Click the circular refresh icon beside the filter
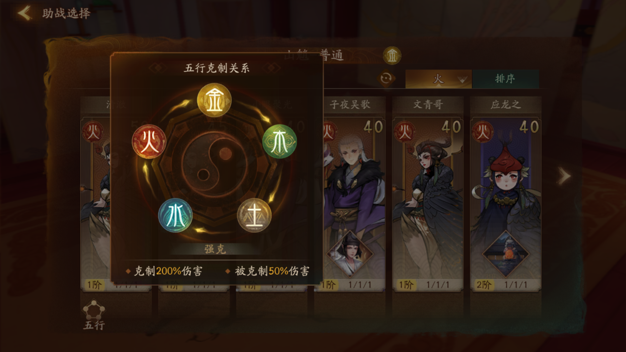626x352 pixels. 386,79
